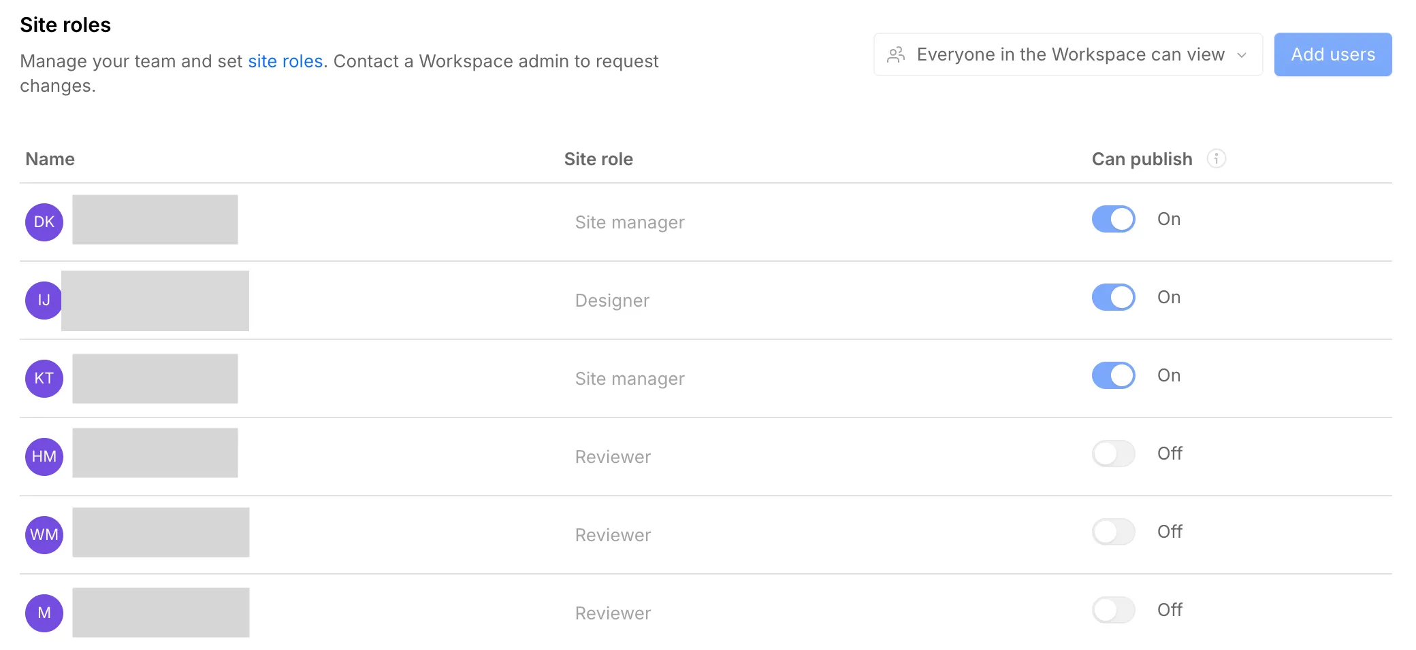The height and width of the screenshot is (650, 1416).
Task: Click the people icon in the workspace dropdown
Action: coord(896,54)
